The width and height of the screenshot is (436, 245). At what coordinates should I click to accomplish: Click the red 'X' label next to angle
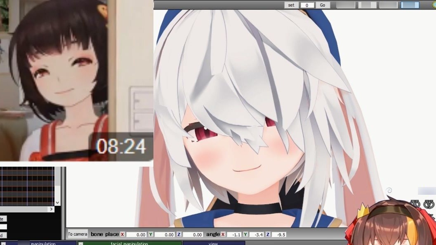click(x=223, y=234)
